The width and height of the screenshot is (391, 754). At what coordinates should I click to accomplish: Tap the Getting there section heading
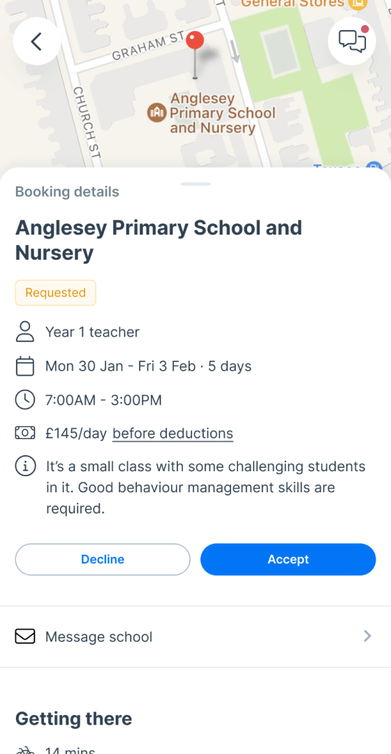[73, 719]
